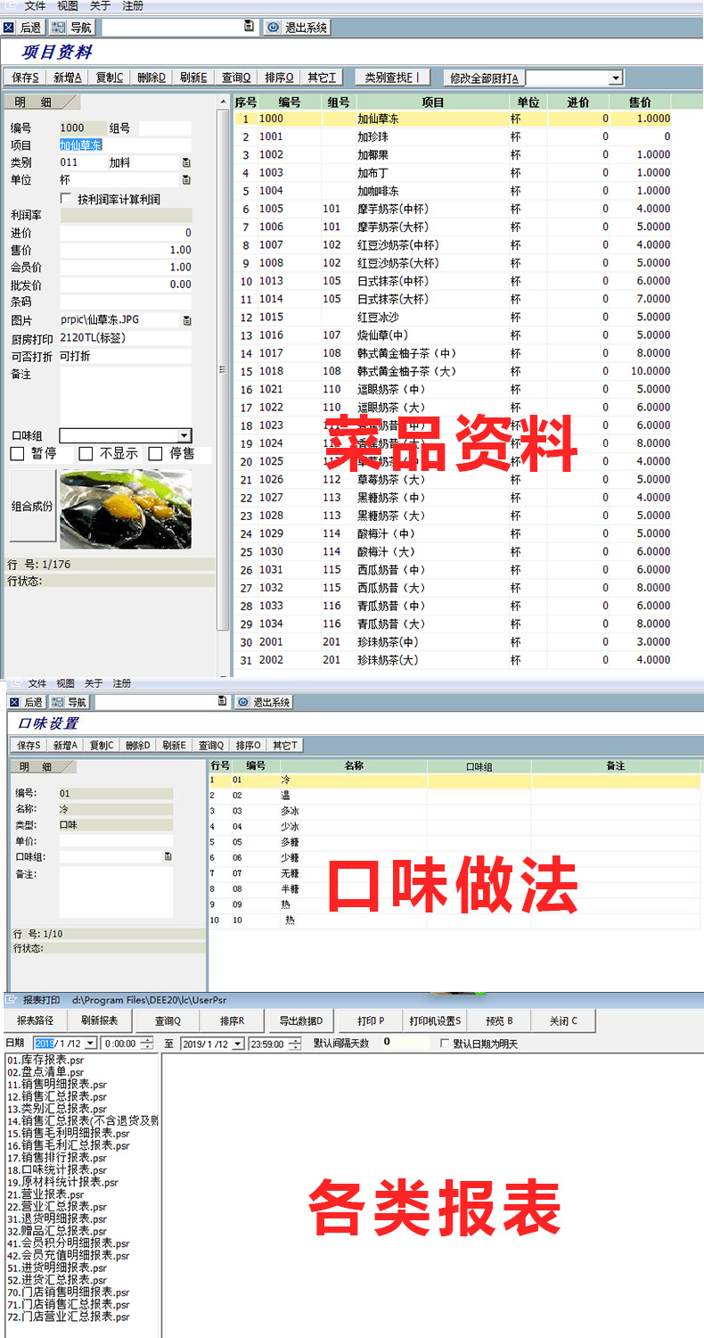Open 文件 menu in 项目资料 window
The height and width of the screenshot is (1338, 704).
35,5
